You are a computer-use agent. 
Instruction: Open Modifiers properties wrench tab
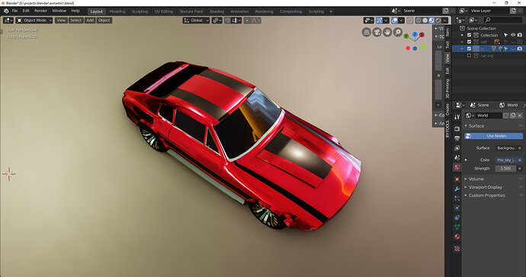(x=457, y=189)
